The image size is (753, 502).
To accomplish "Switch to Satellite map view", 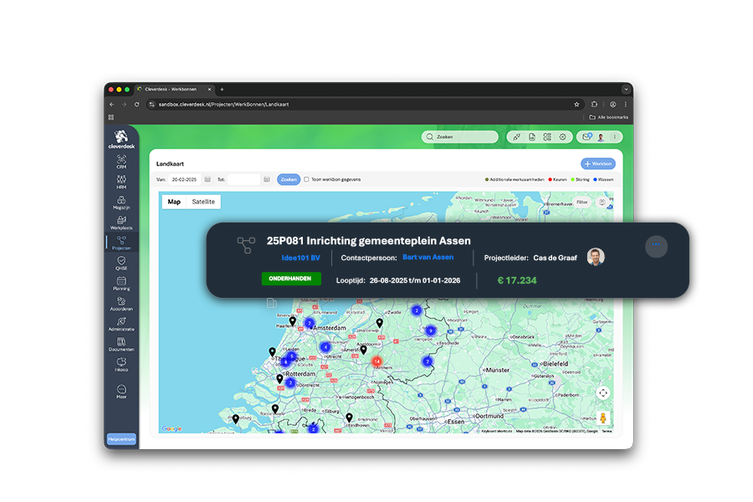I will (x=202, y=202).
